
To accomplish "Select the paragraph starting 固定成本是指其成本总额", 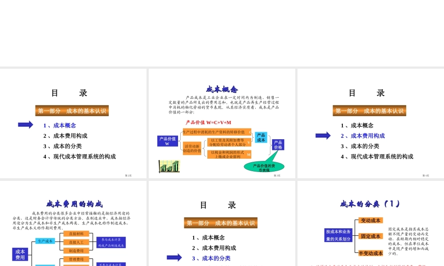I will click(x=408, y=242).
